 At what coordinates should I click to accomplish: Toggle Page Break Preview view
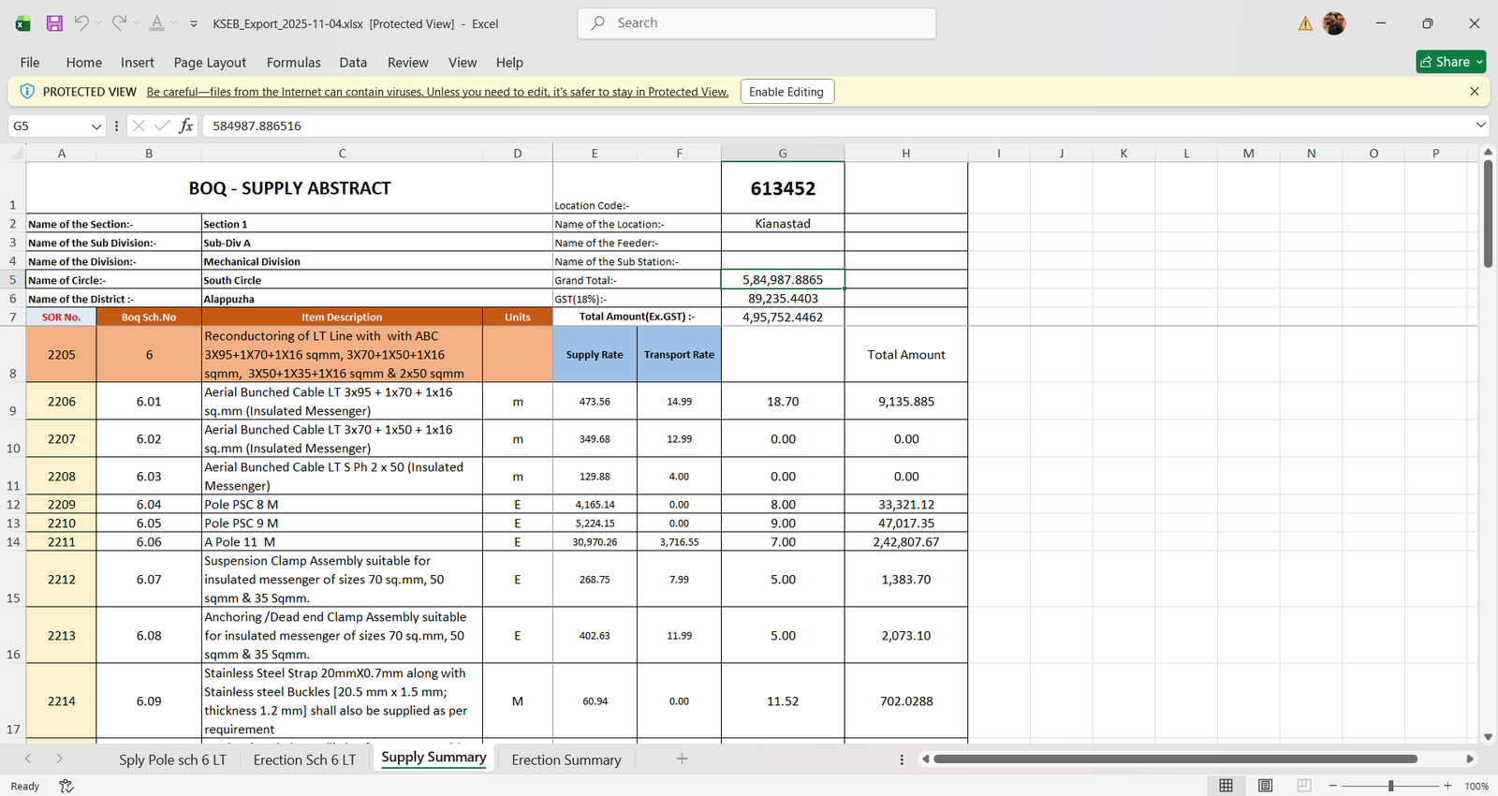point(1304,786)
